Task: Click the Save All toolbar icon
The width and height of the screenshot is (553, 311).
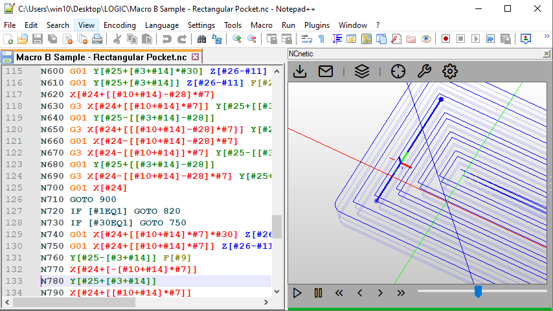Action: coord(52,39)
